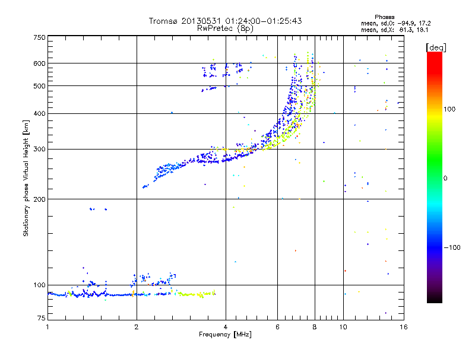Click the y-axis '500' tick label
This screenshot has height=356, width=475.
[39, 86]
